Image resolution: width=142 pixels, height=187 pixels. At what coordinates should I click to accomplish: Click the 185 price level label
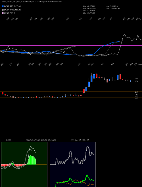[x=137, y=98]
